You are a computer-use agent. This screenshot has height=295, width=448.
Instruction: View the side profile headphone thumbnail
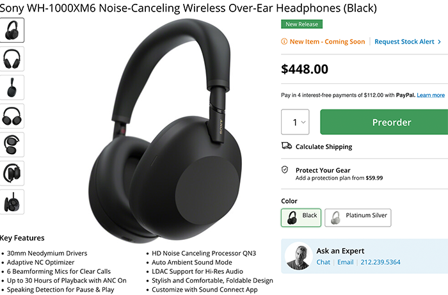(12, 88)
